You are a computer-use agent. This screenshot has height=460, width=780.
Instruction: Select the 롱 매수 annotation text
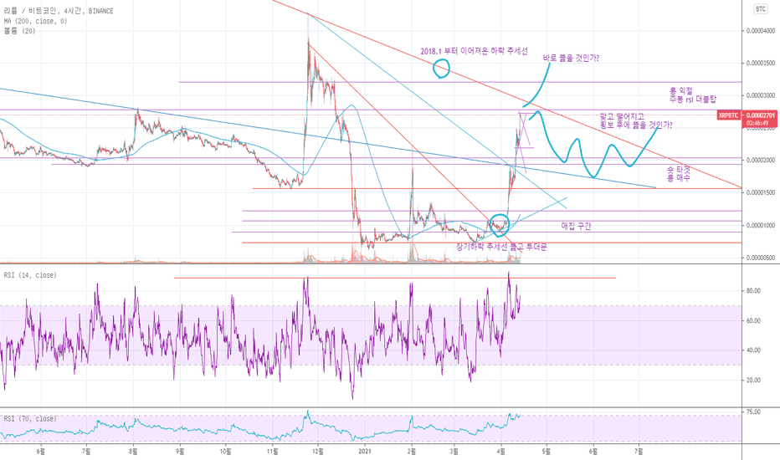click(679, 177)
